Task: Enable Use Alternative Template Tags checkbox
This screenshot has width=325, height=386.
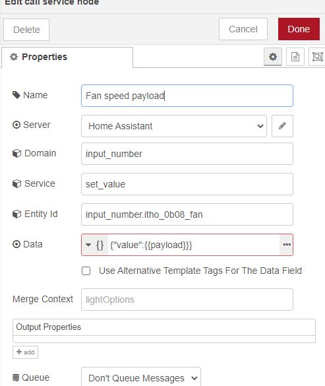Action: pos(86,271)
